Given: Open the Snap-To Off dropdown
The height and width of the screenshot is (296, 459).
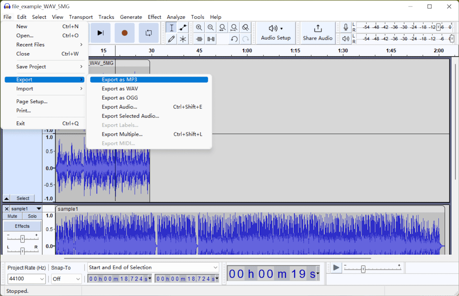Looking at the screenshot, I should point(67,279).
